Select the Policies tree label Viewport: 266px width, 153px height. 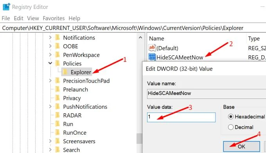click(x=72, y=64)
